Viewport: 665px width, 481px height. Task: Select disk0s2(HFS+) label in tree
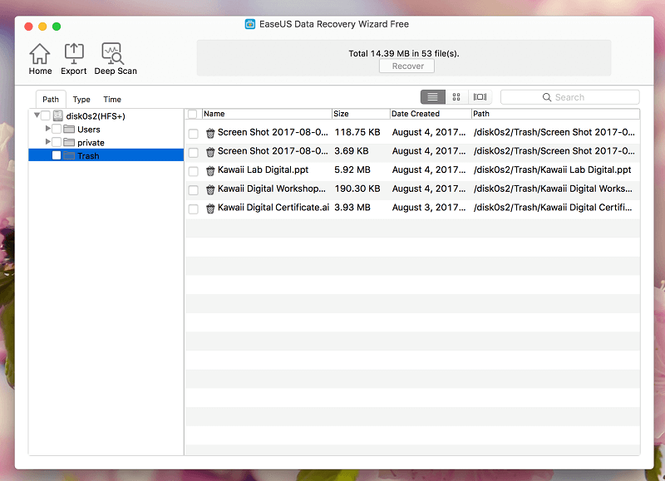tap(96, 116)
